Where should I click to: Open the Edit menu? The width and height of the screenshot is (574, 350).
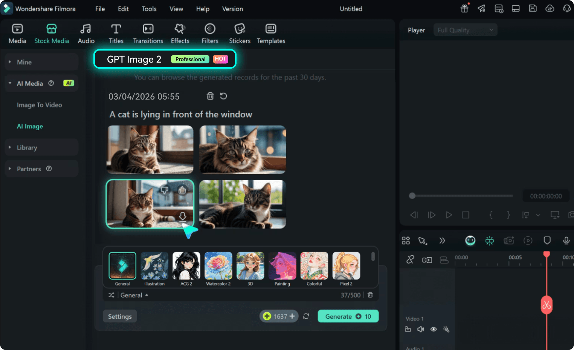123,9
